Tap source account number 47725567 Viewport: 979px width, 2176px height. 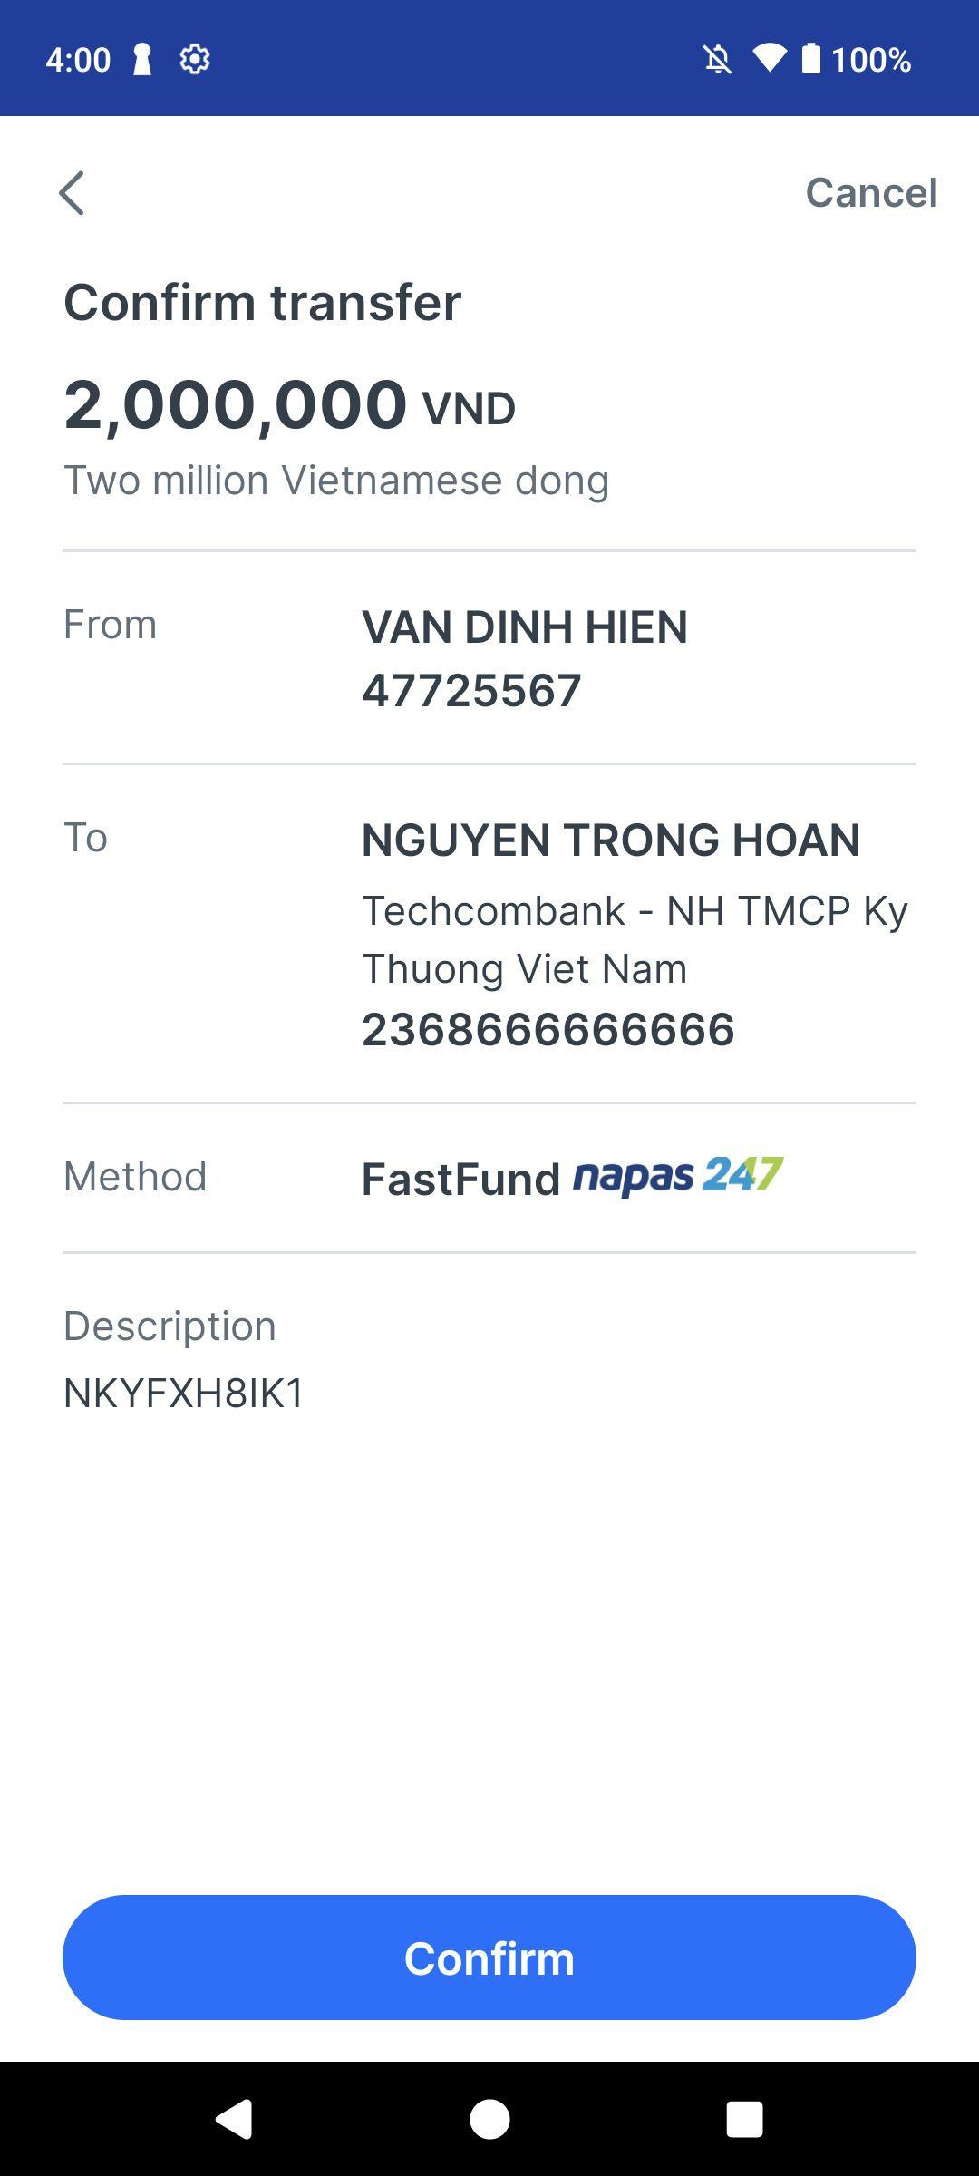pos(471,691)
